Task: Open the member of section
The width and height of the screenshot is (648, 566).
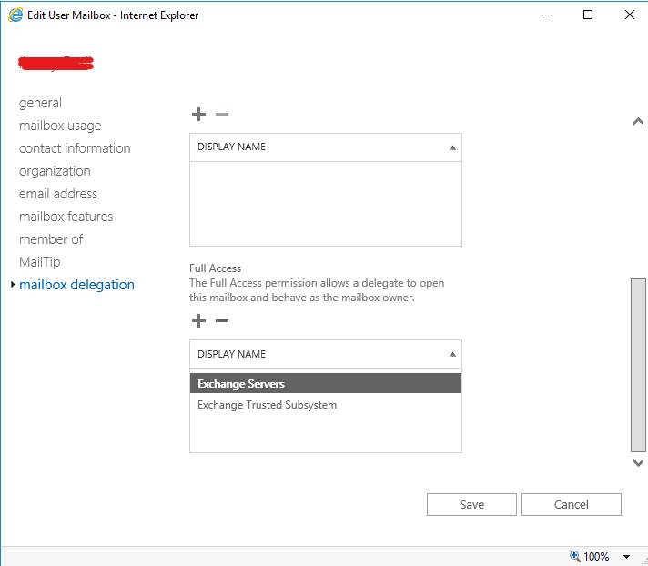Action: click(51, 238)
